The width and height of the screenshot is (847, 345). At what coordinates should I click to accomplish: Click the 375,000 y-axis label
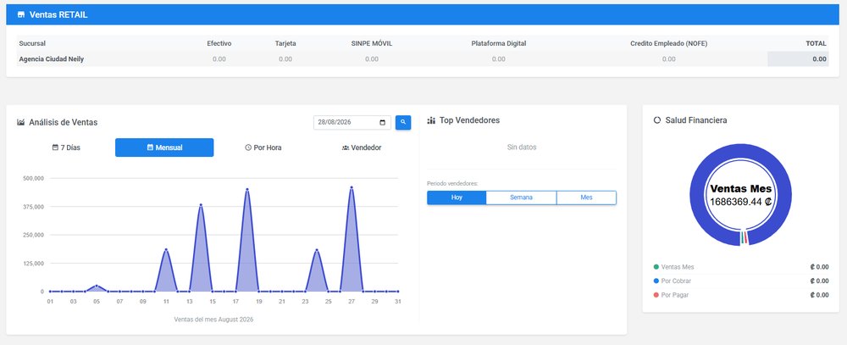pos(34,207)
